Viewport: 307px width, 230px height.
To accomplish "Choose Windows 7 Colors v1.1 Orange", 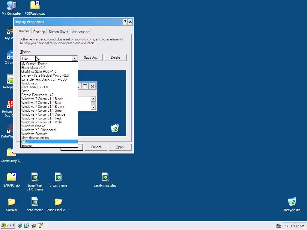I will point(49,114).
